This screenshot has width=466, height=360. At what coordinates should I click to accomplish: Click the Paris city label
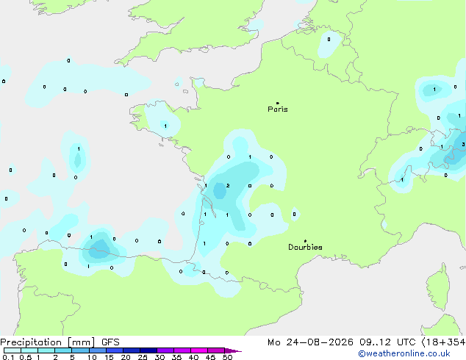coord(278,109)
